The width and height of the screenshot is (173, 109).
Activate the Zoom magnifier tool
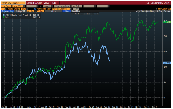pos(95,14)
